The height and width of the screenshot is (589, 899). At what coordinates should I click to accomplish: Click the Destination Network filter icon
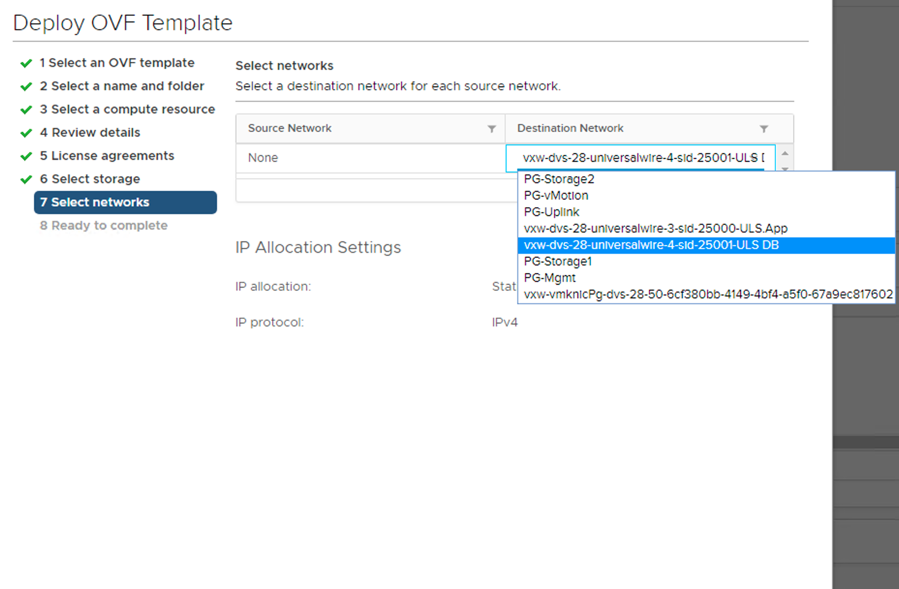tap(764, 129)
